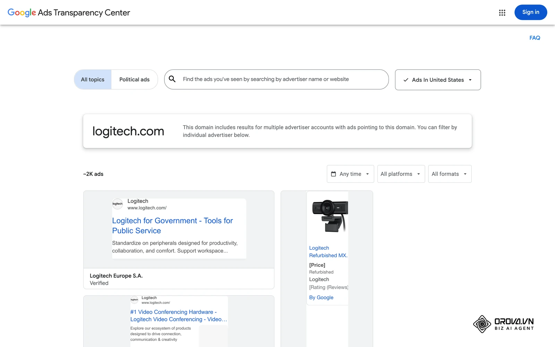Viewport: 555px width, 347px height.
Task: Click the Logitech logo in Government ad
Action: click(x=118, y=204)
